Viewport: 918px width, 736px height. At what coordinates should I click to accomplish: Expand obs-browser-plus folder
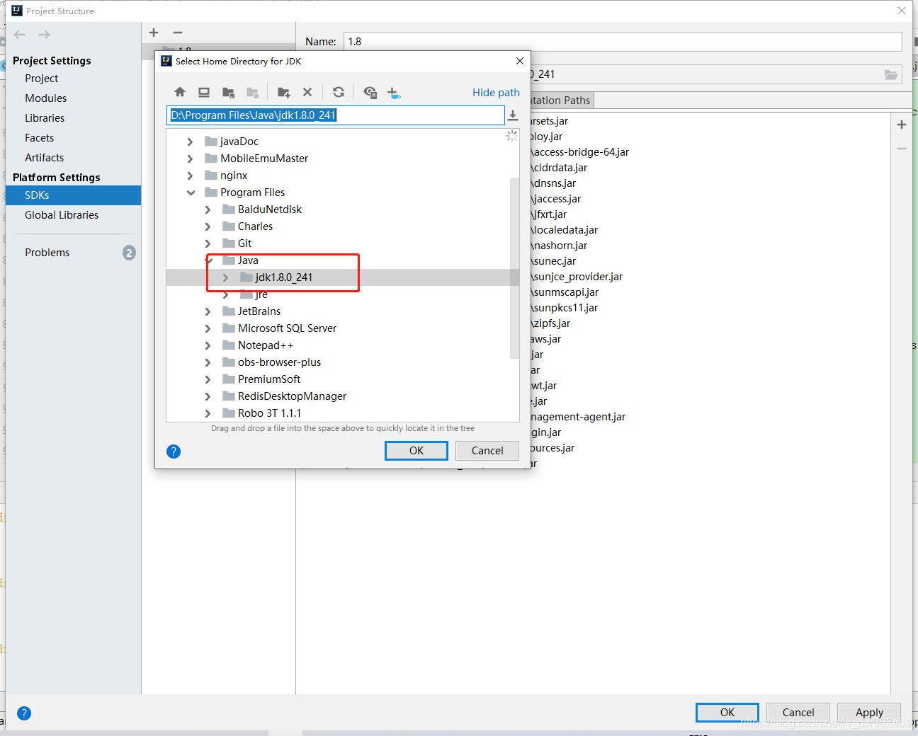pos(208,362)
